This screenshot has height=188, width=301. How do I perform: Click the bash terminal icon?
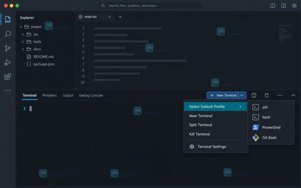click(255, 117)
